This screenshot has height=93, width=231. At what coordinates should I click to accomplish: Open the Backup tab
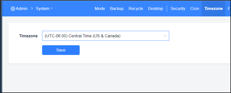pos(117,9)
